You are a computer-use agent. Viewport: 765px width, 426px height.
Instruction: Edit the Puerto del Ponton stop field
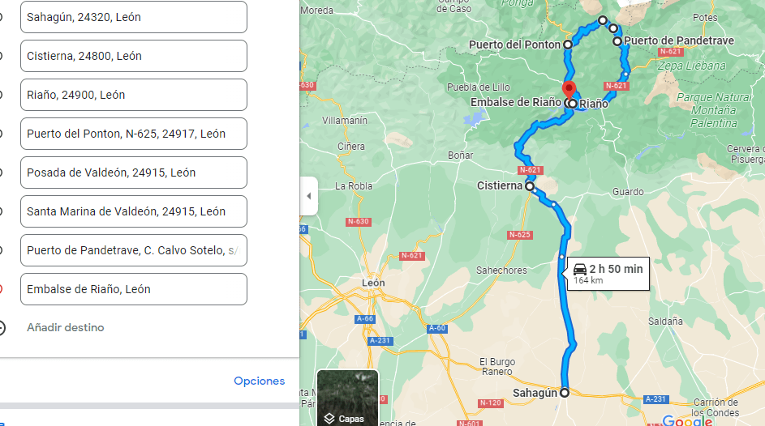(x=134, y=134)
